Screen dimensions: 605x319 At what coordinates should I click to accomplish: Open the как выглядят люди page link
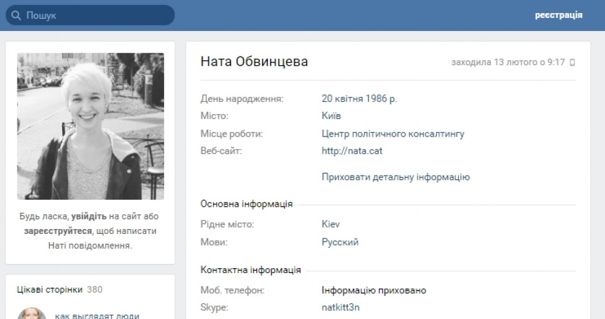coord(96,315)
